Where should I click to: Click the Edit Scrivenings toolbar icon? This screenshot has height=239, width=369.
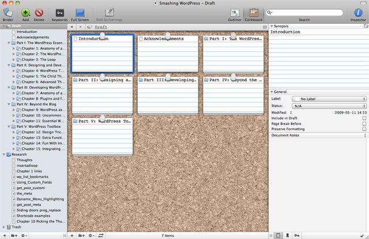[x=110, y=13]
